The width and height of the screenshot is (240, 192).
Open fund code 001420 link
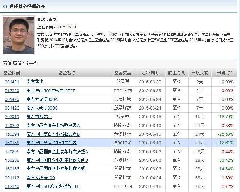pos(12,99)
